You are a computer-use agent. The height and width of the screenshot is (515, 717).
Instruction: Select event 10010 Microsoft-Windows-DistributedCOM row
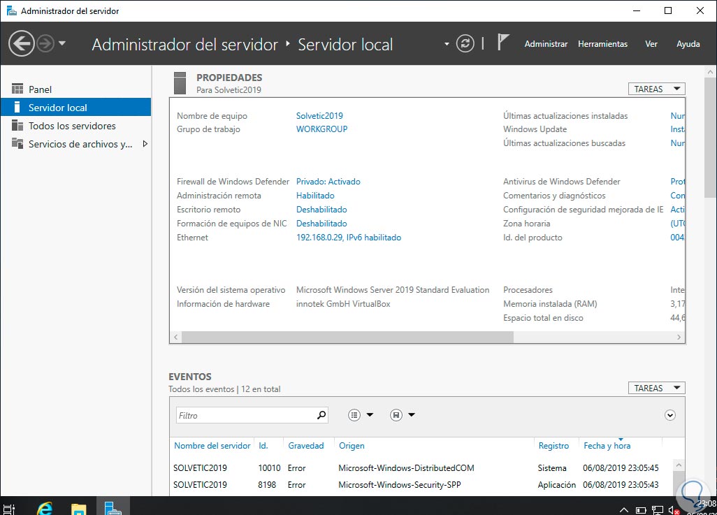tap(421, 468)
